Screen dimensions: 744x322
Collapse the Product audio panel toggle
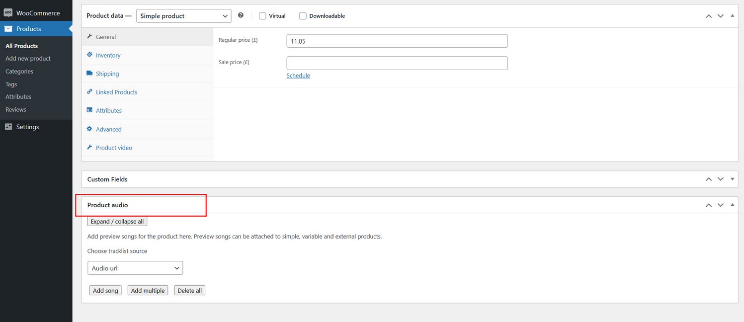point(733,205)
